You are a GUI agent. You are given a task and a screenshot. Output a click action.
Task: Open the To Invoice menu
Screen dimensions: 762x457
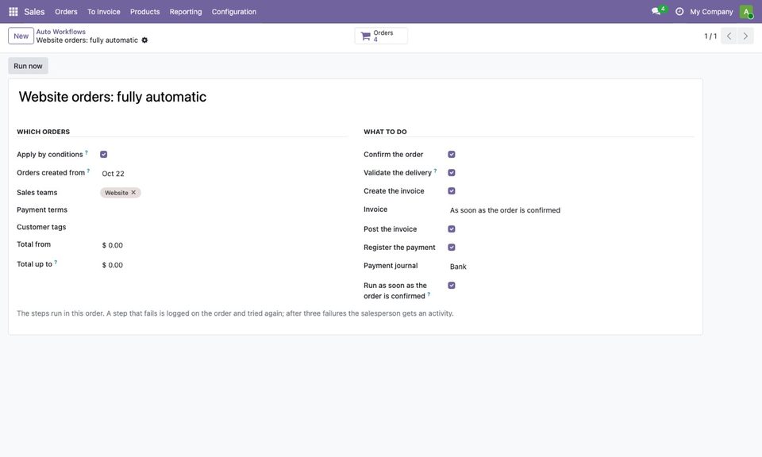[x=103, y=12]
